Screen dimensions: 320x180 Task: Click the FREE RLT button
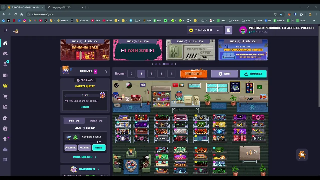[194, 74]
